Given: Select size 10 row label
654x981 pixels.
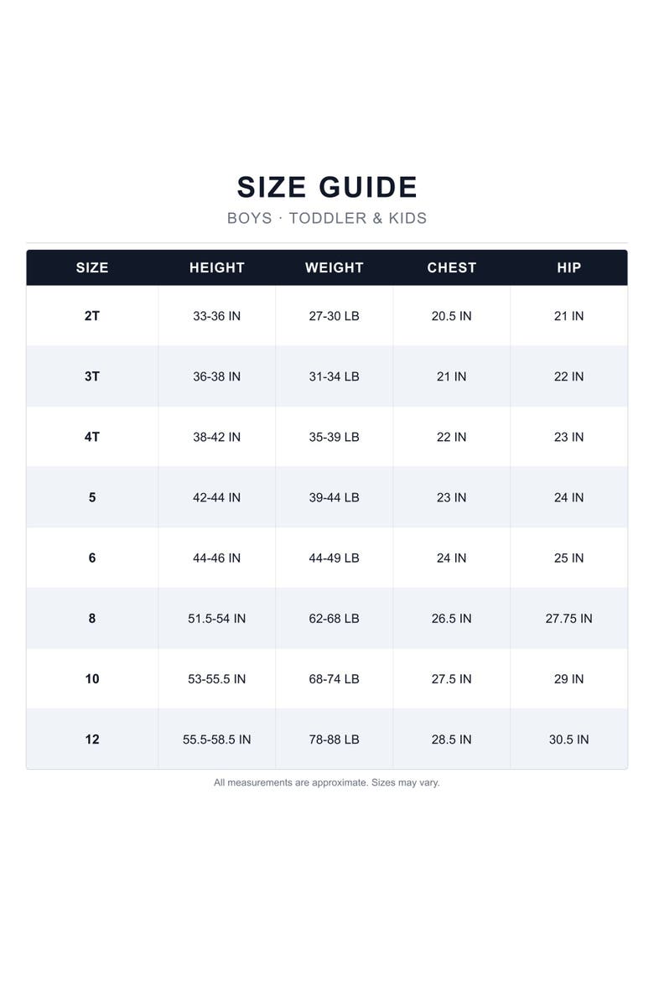Looking at the screenshot, I should click(x=92, y=679).
